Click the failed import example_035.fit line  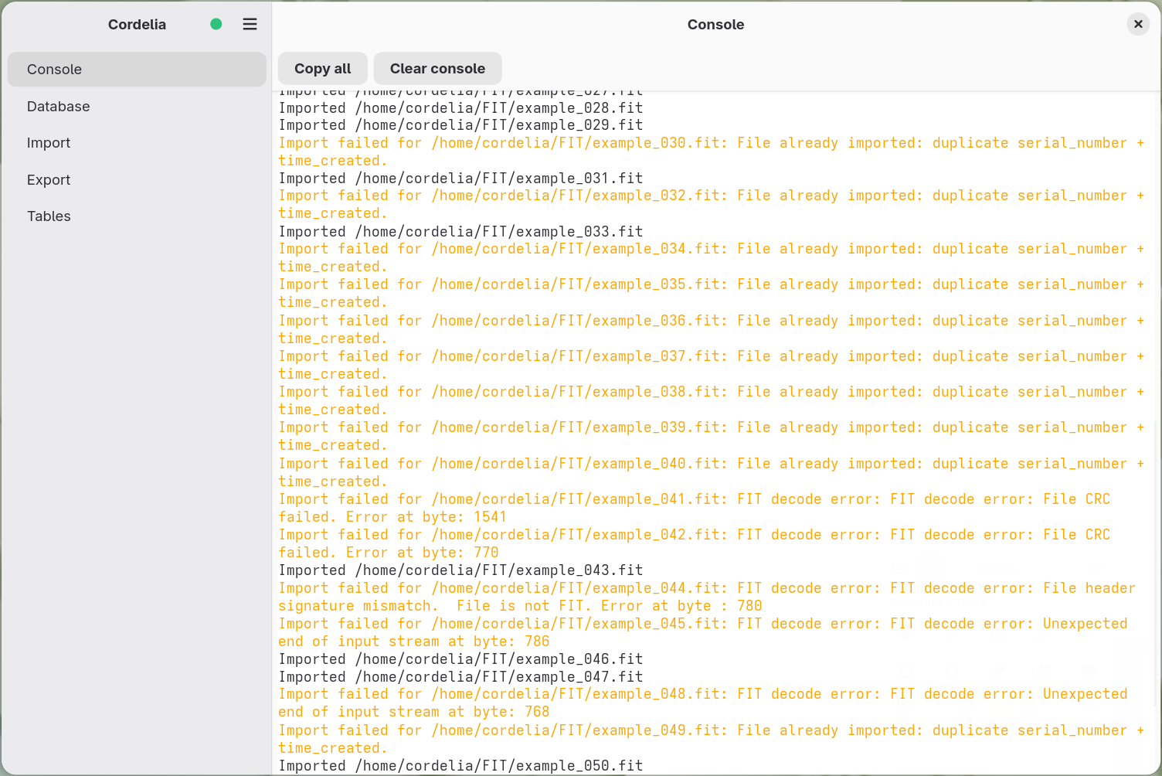tap(712, 294)
